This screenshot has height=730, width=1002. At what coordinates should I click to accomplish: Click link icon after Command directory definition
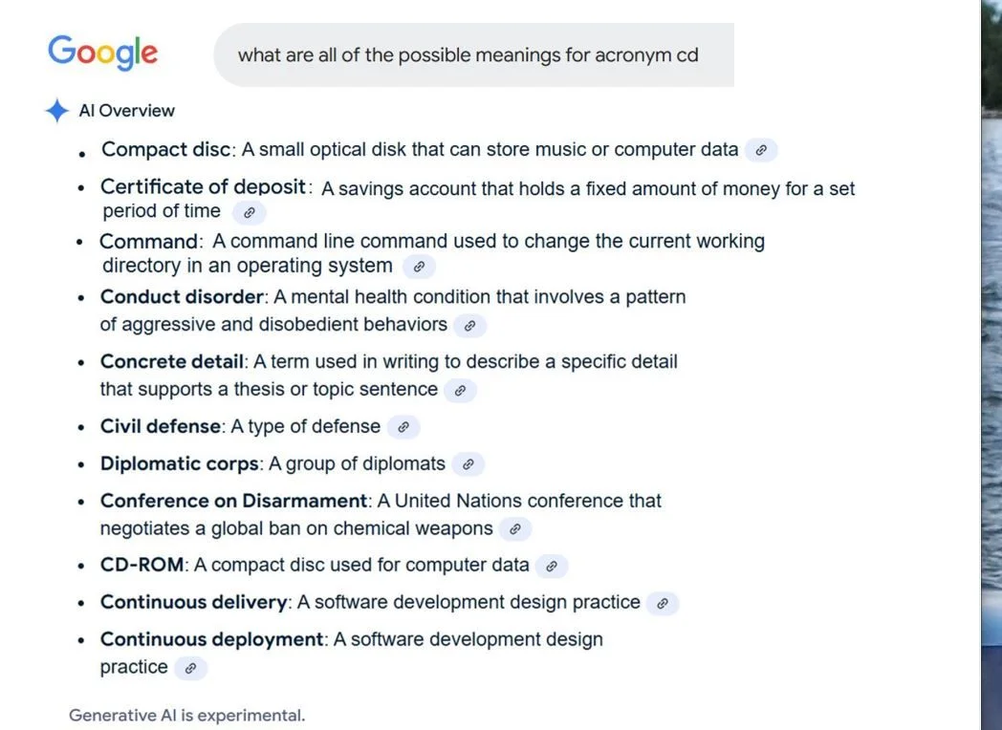pyautogui.click(x=419, y=267)
